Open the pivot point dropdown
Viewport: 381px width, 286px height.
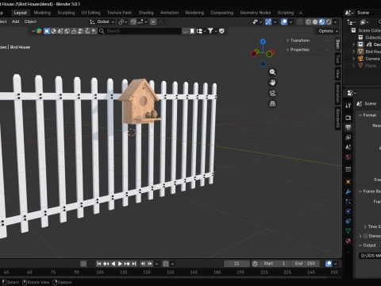(x=123, y=22)
